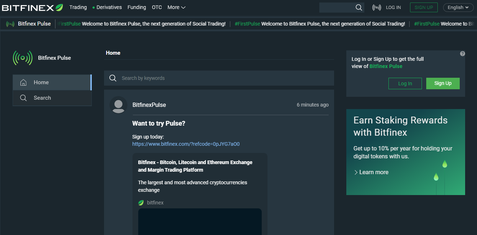Image resolution: width=477 pixels, height=235 pixels.
Task: Open the Trading menu
Action: [x=78, y=7]
